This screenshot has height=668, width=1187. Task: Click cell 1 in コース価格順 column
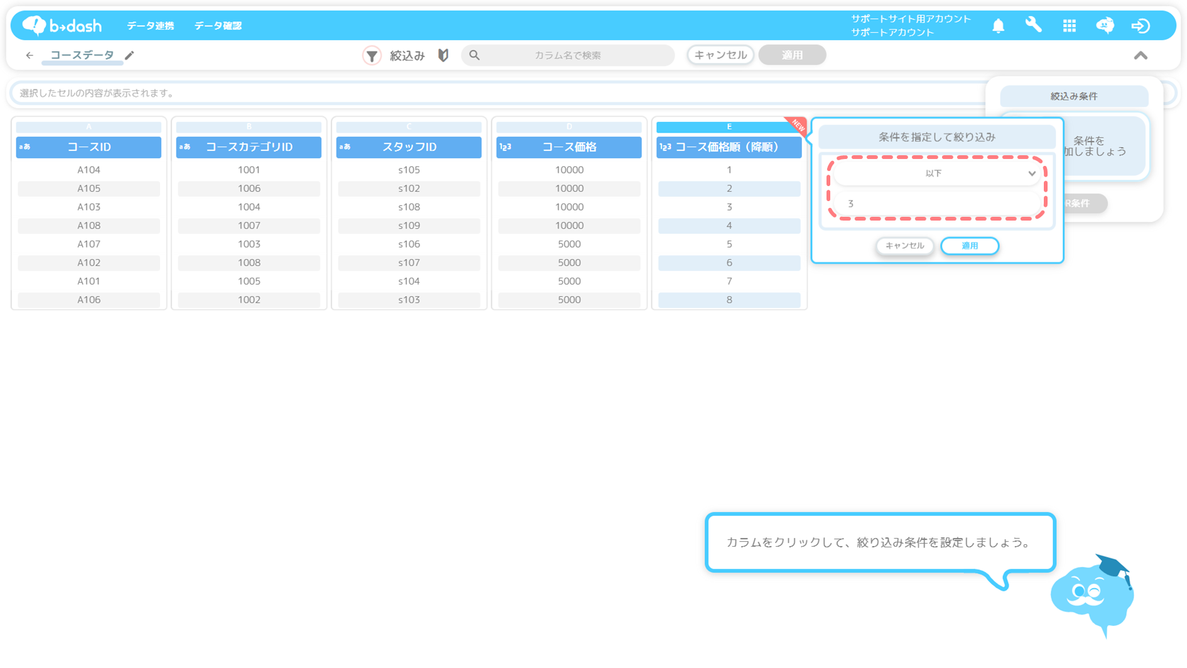coord(729,170)
